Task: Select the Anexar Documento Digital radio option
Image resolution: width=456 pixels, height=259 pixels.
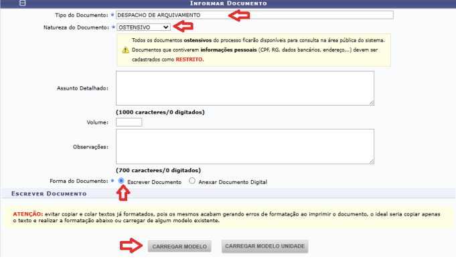Action: (192, 181)
